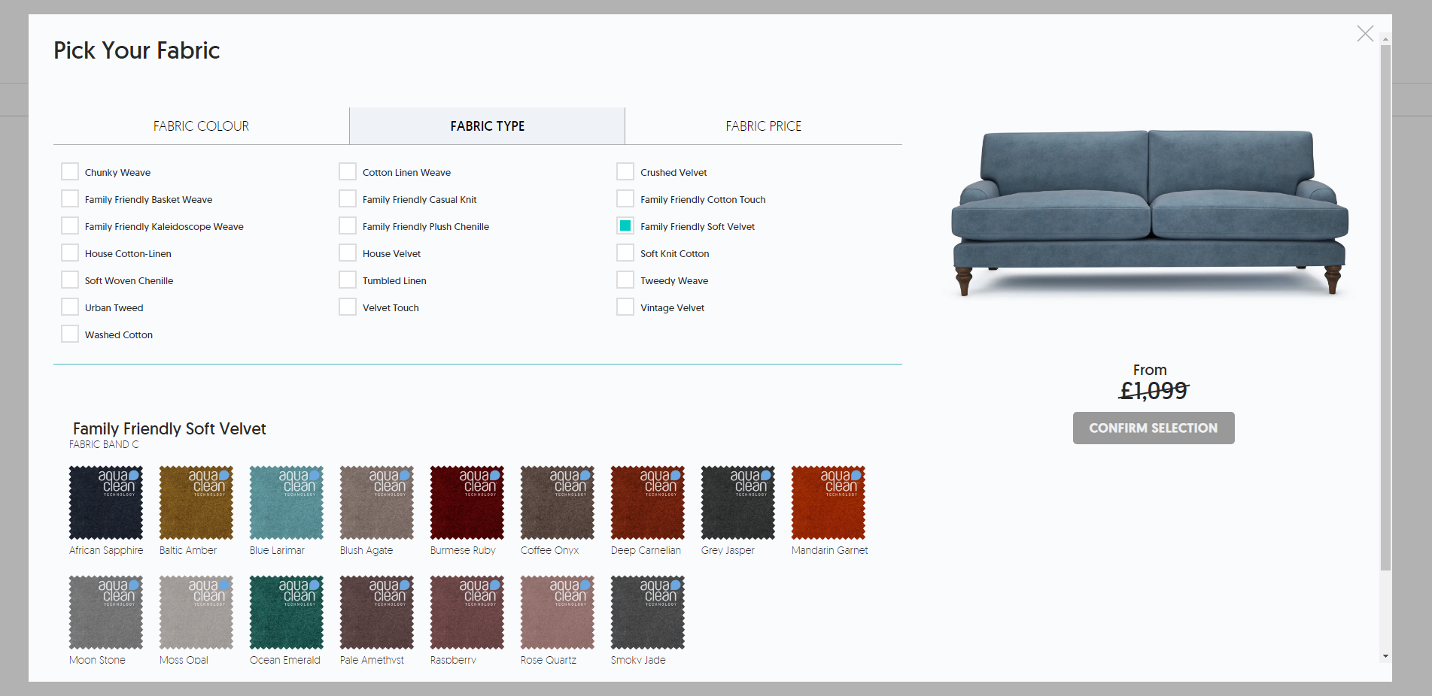Close the Pick Your Fabric dialog
Viewport: 1432px width, 696px height.
1364,34
